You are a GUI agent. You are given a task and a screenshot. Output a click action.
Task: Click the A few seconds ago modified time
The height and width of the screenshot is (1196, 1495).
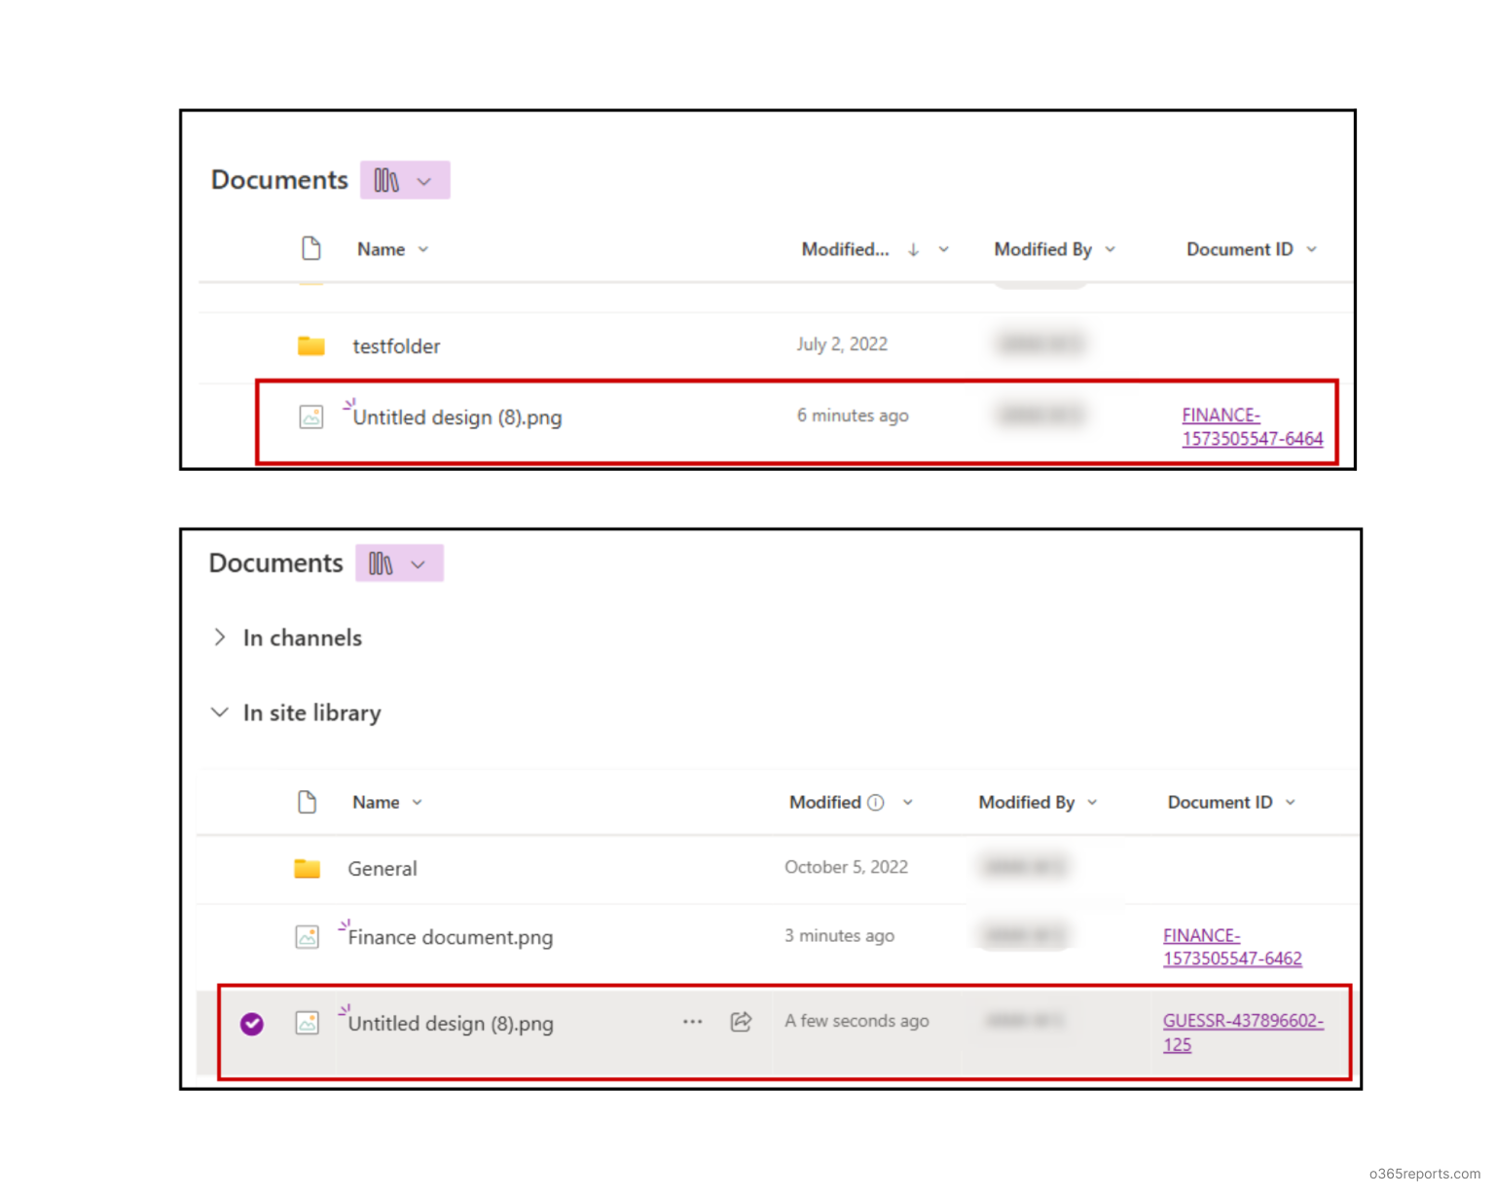click(857, 1021)
